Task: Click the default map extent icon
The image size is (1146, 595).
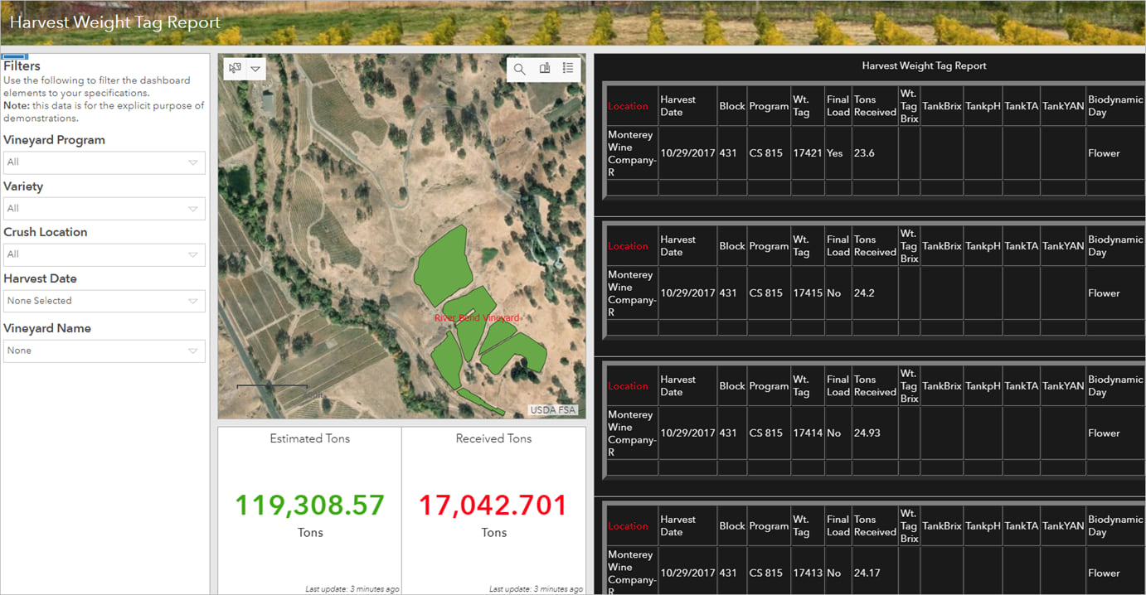Action: pyautogui.click(x=235, y=69)
